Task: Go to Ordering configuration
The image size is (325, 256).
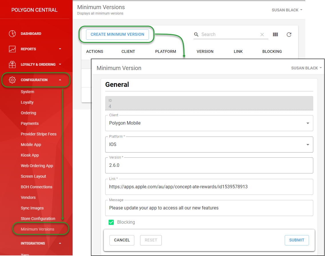Action: pos(28,113)
